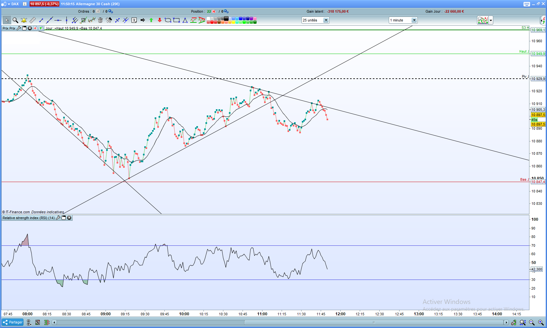Image resolution: width=547 pixels, height=328 pixels.
Task: Maximize the price chart panel
Action: [24, 28]
